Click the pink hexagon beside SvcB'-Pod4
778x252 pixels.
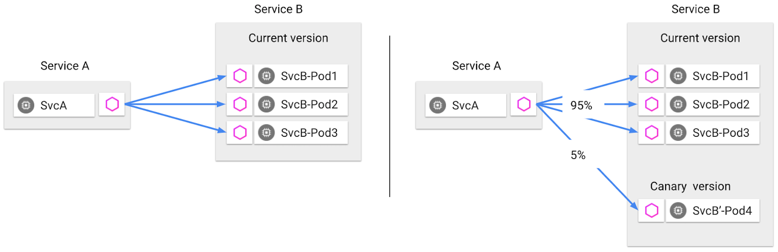coord(651,210)
